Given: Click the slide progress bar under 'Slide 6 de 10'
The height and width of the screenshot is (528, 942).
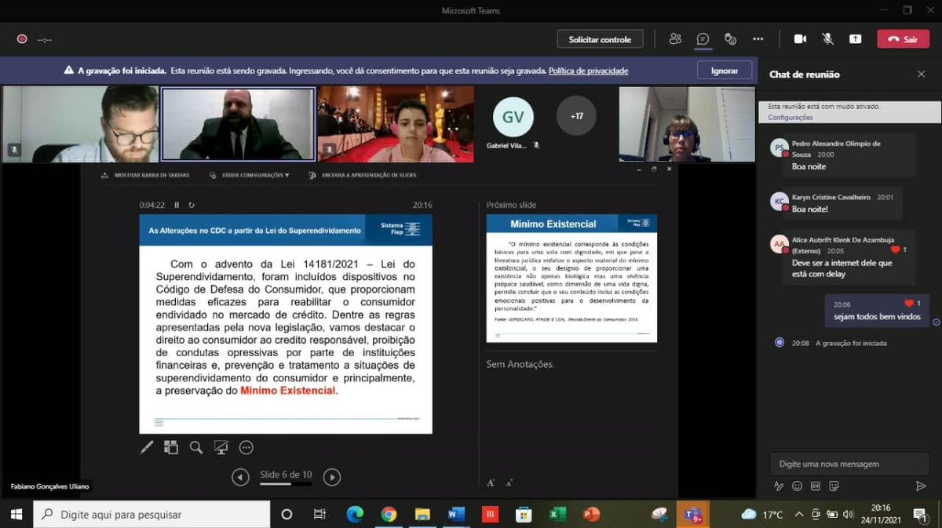Looking at the screenshot, I should (x=286, y=484).
